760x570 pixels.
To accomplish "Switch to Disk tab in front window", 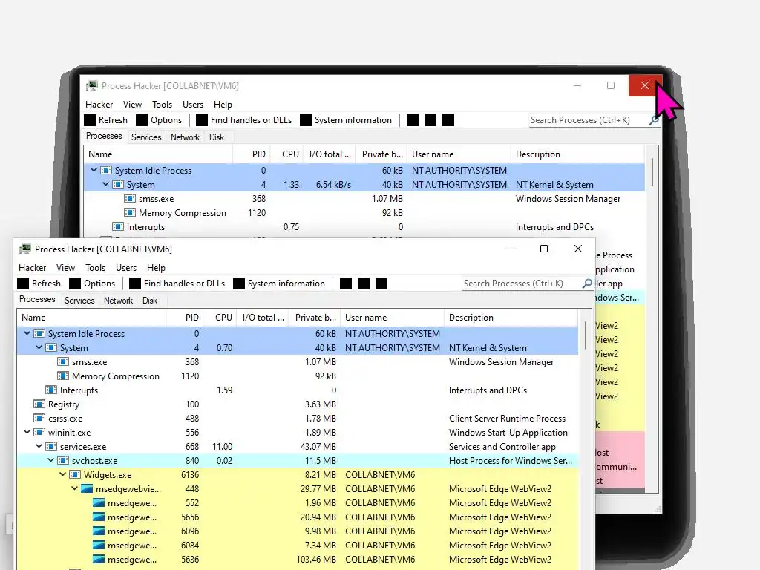I will click(150, 301).
